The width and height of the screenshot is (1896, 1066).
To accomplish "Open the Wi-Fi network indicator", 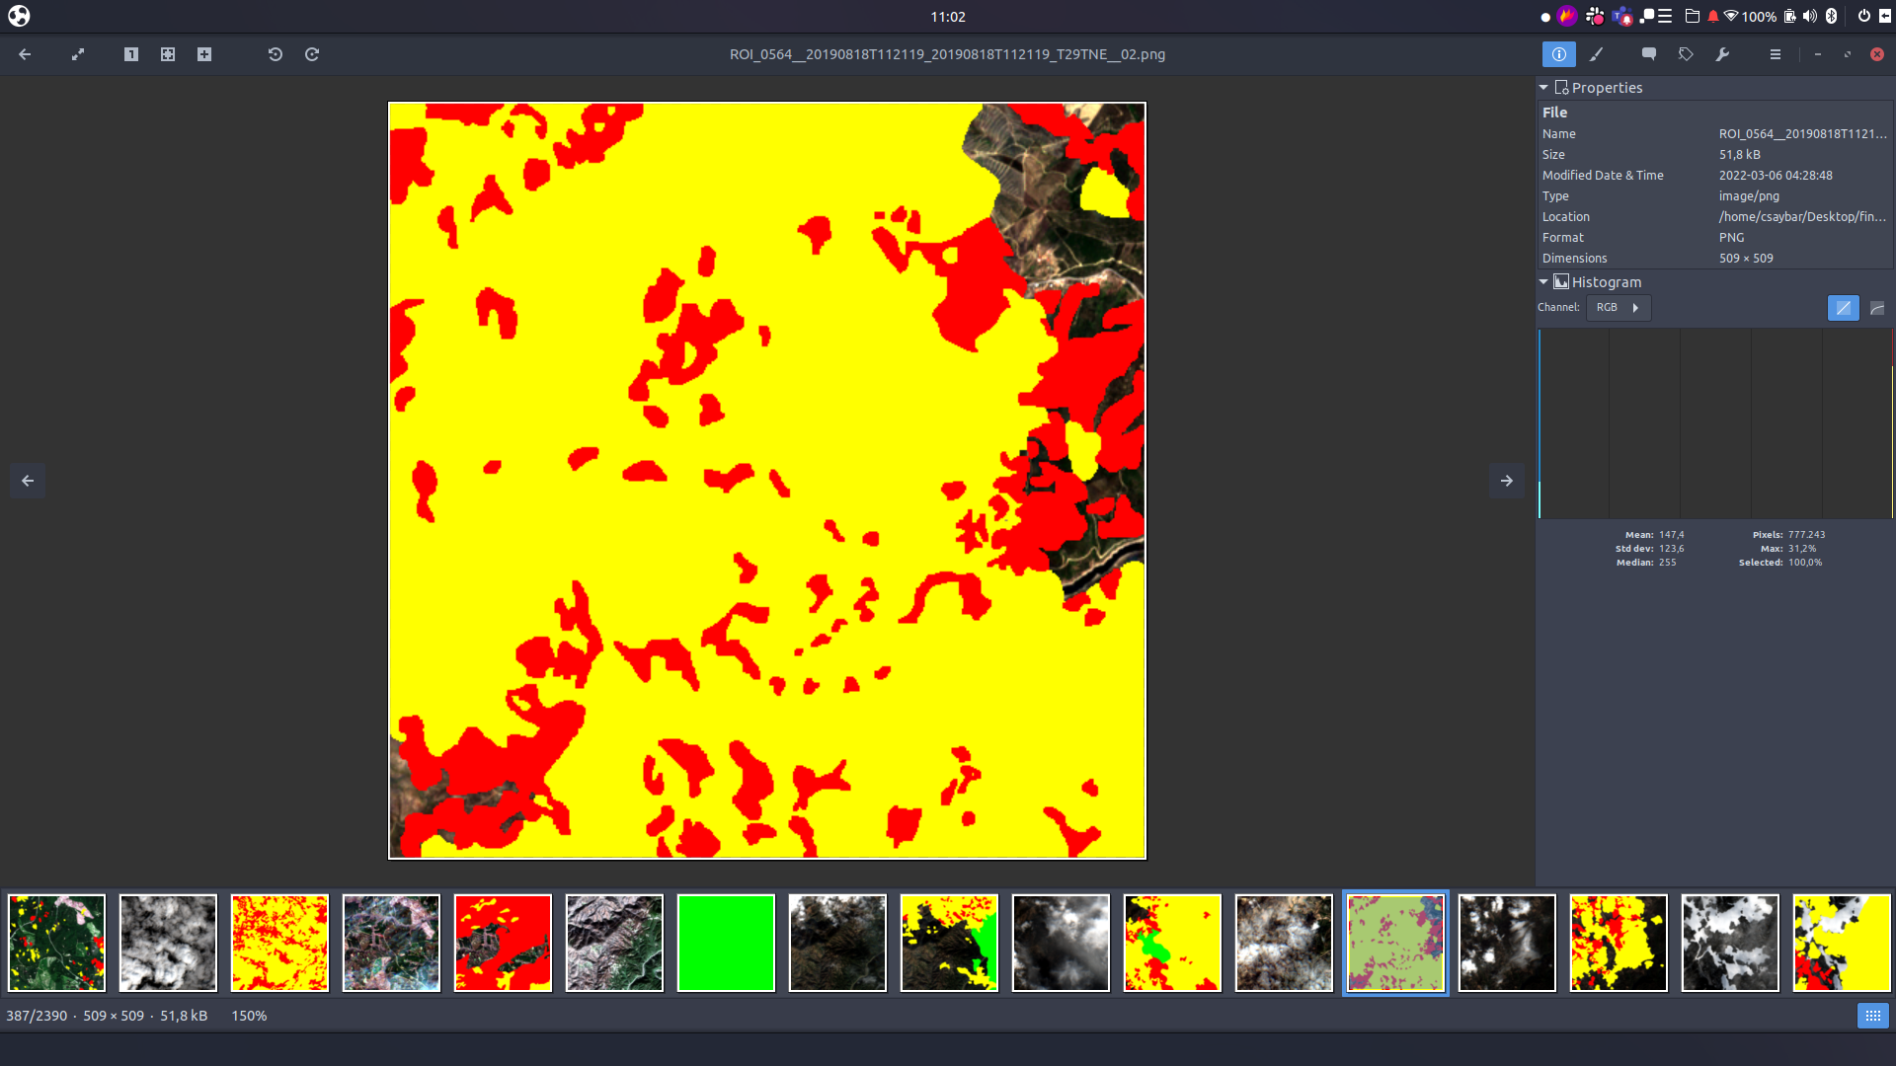I will pos(1731,16).
